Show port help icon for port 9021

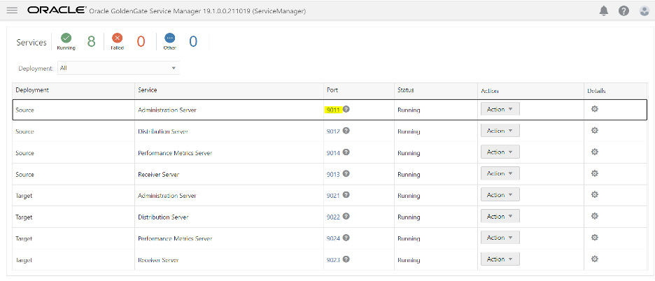point(346,194)
